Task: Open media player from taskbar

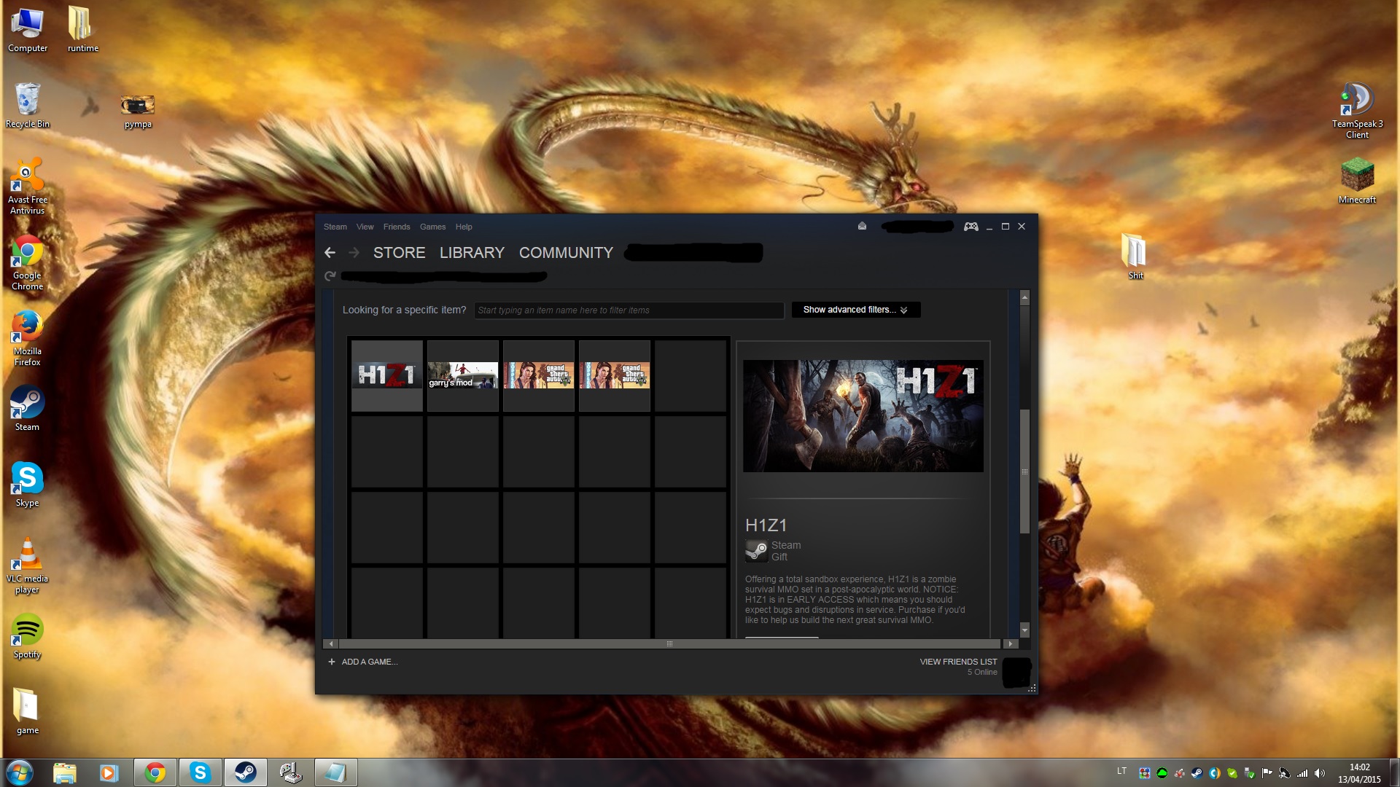Action: pos(109,772)
